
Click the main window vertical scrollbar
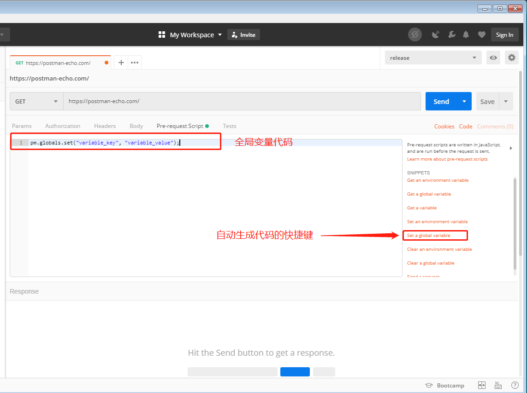521,163
